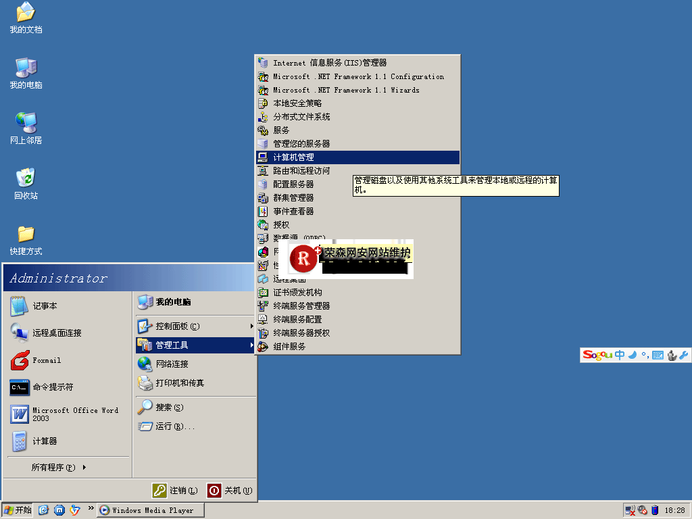Toggle Sogou moon half-width/full-width mode
Viewport: 692px width, 519px height.
632,355
